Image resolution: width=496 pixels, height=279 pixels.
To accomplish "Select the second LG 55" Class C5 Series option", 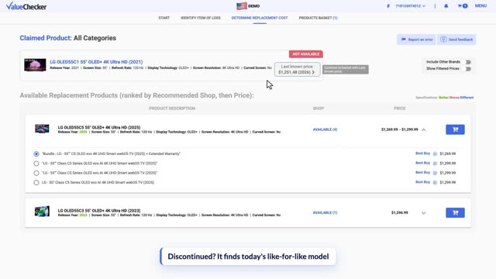I will (x=36, y=164).
